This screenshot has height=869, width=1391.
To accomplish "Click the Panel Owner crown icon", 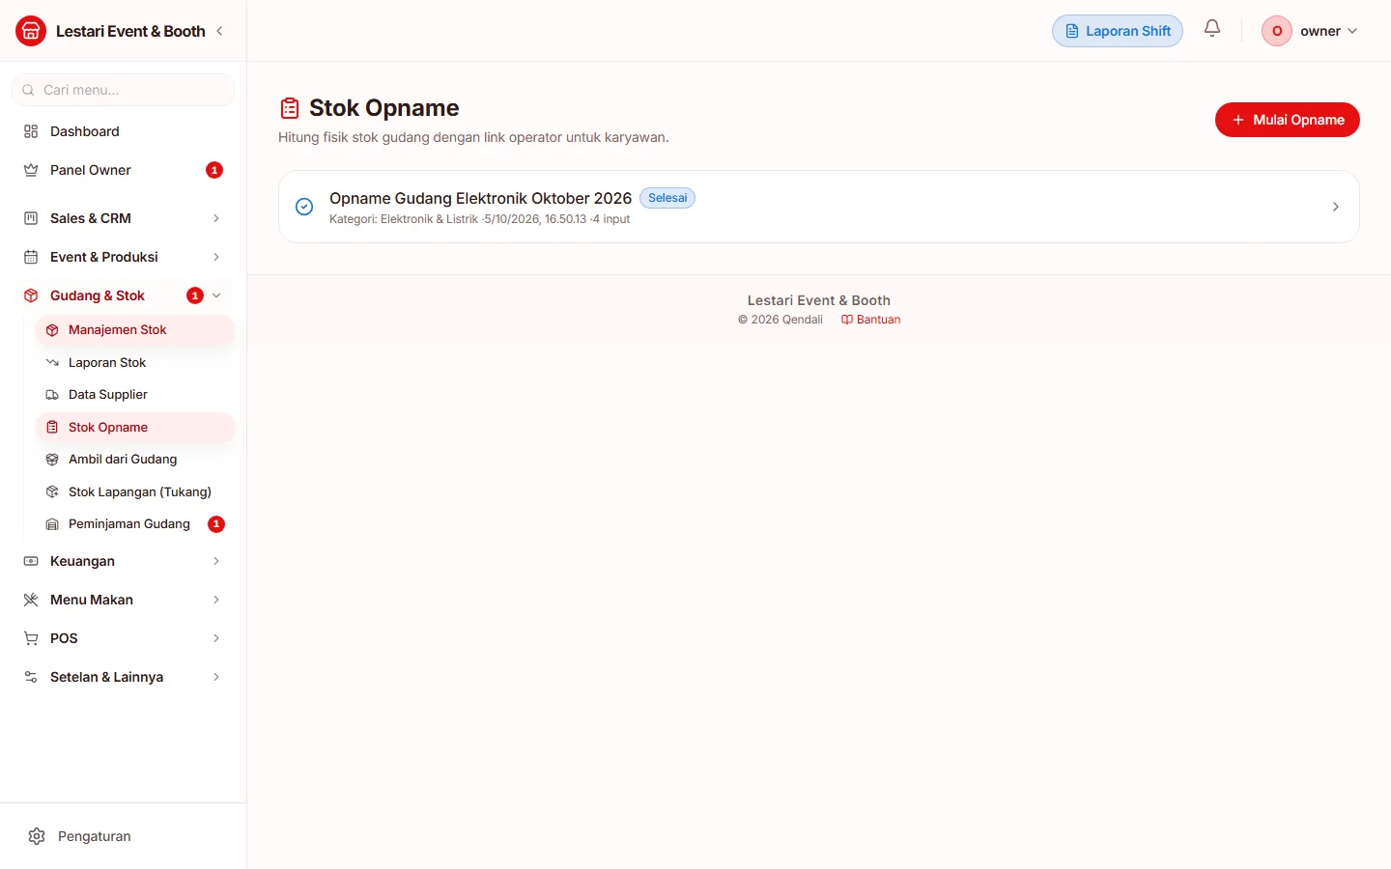I will click(x=31, y=170).
